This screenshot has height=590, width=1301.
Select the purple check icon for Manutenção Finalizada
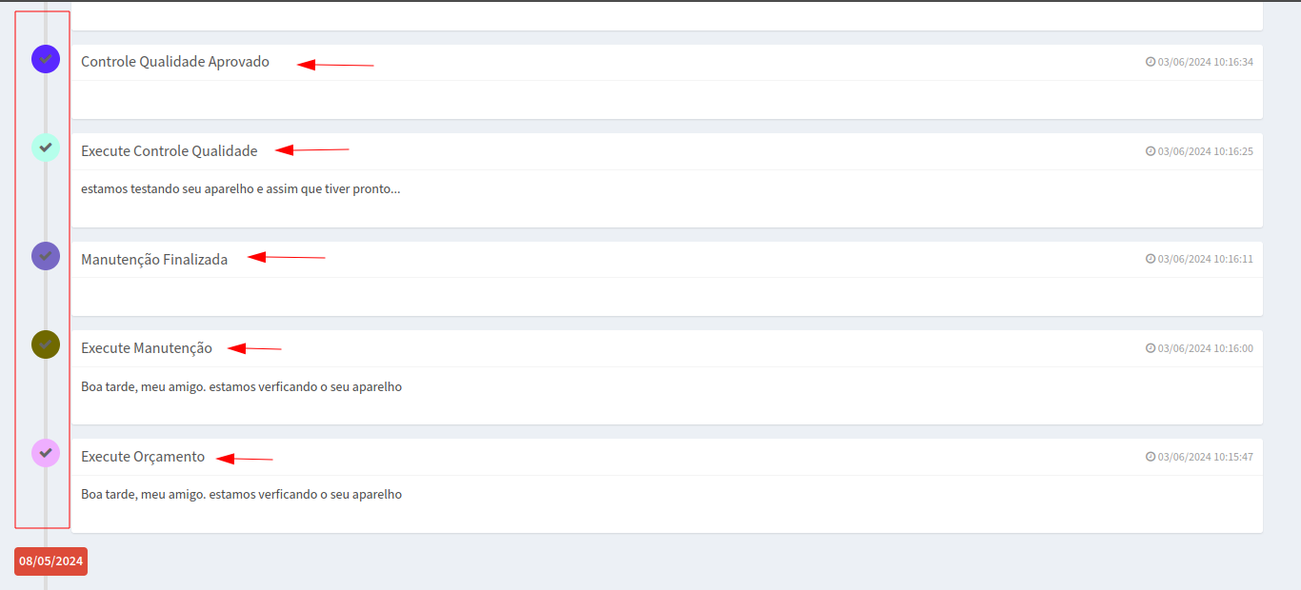[46, 256]
